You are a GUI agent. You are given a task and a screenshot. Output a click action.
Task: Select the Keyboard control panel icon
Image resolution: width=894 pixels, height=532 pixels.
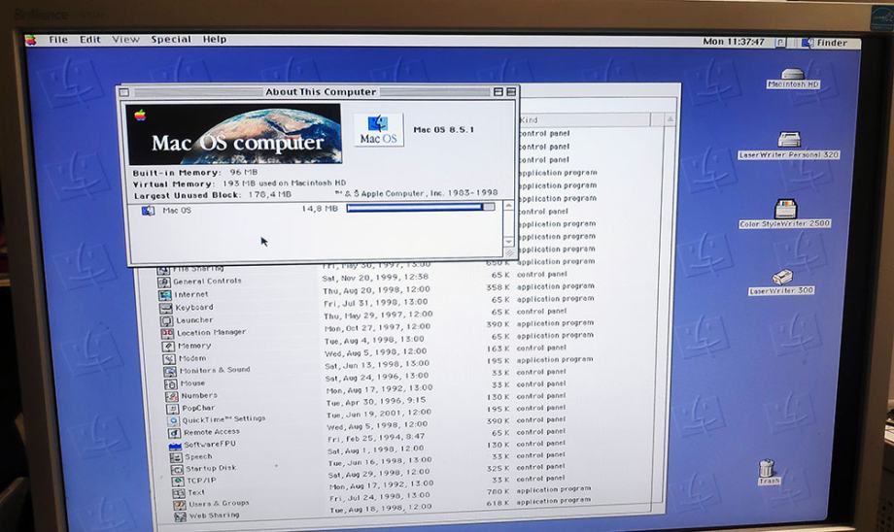pos(166,308)
